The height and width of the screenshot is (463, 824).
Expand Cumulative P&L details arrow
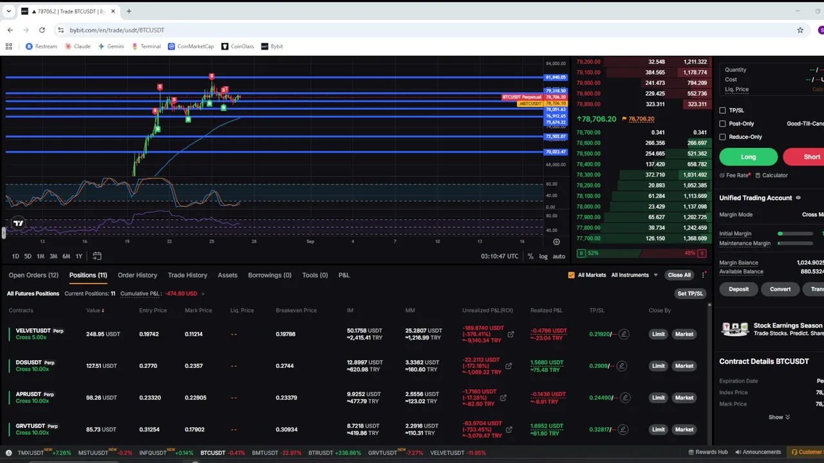(x=203, y=294)
